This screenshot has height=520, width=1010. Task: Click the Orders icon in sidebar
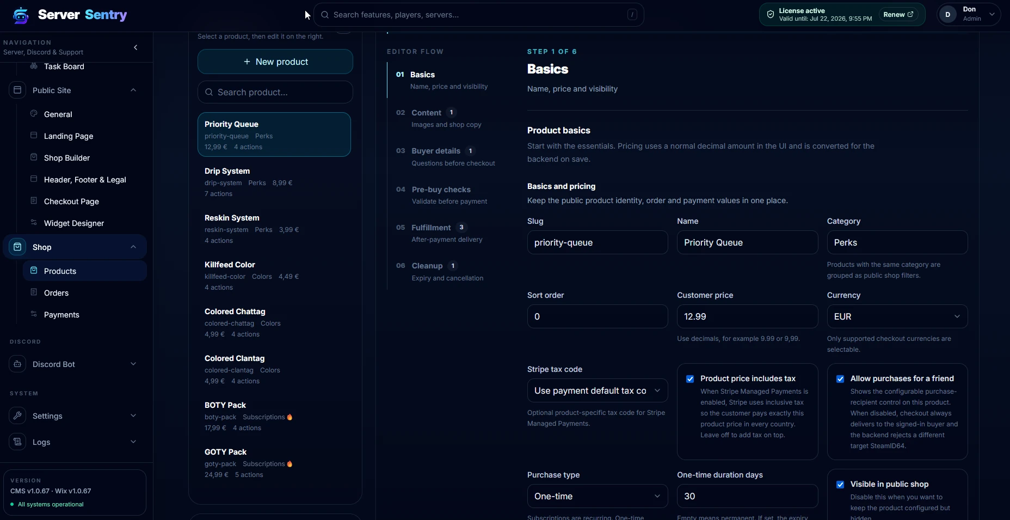click(x=34, y=292)
